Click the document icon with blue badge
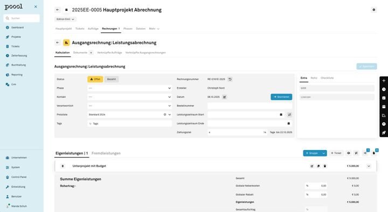This screenshot has width=388, height=212. pyautogui.click(x=374, y=153)
